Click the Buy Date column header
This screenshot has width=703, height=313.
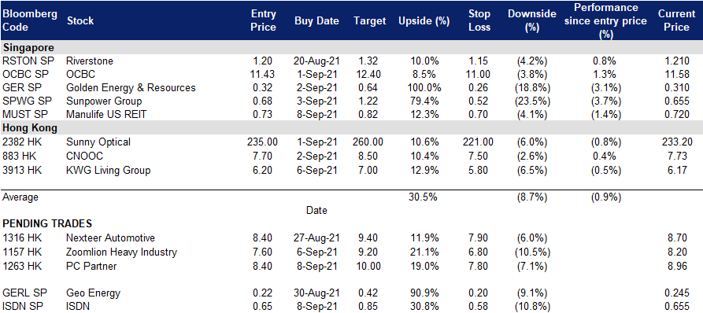(x=316, y=21)
